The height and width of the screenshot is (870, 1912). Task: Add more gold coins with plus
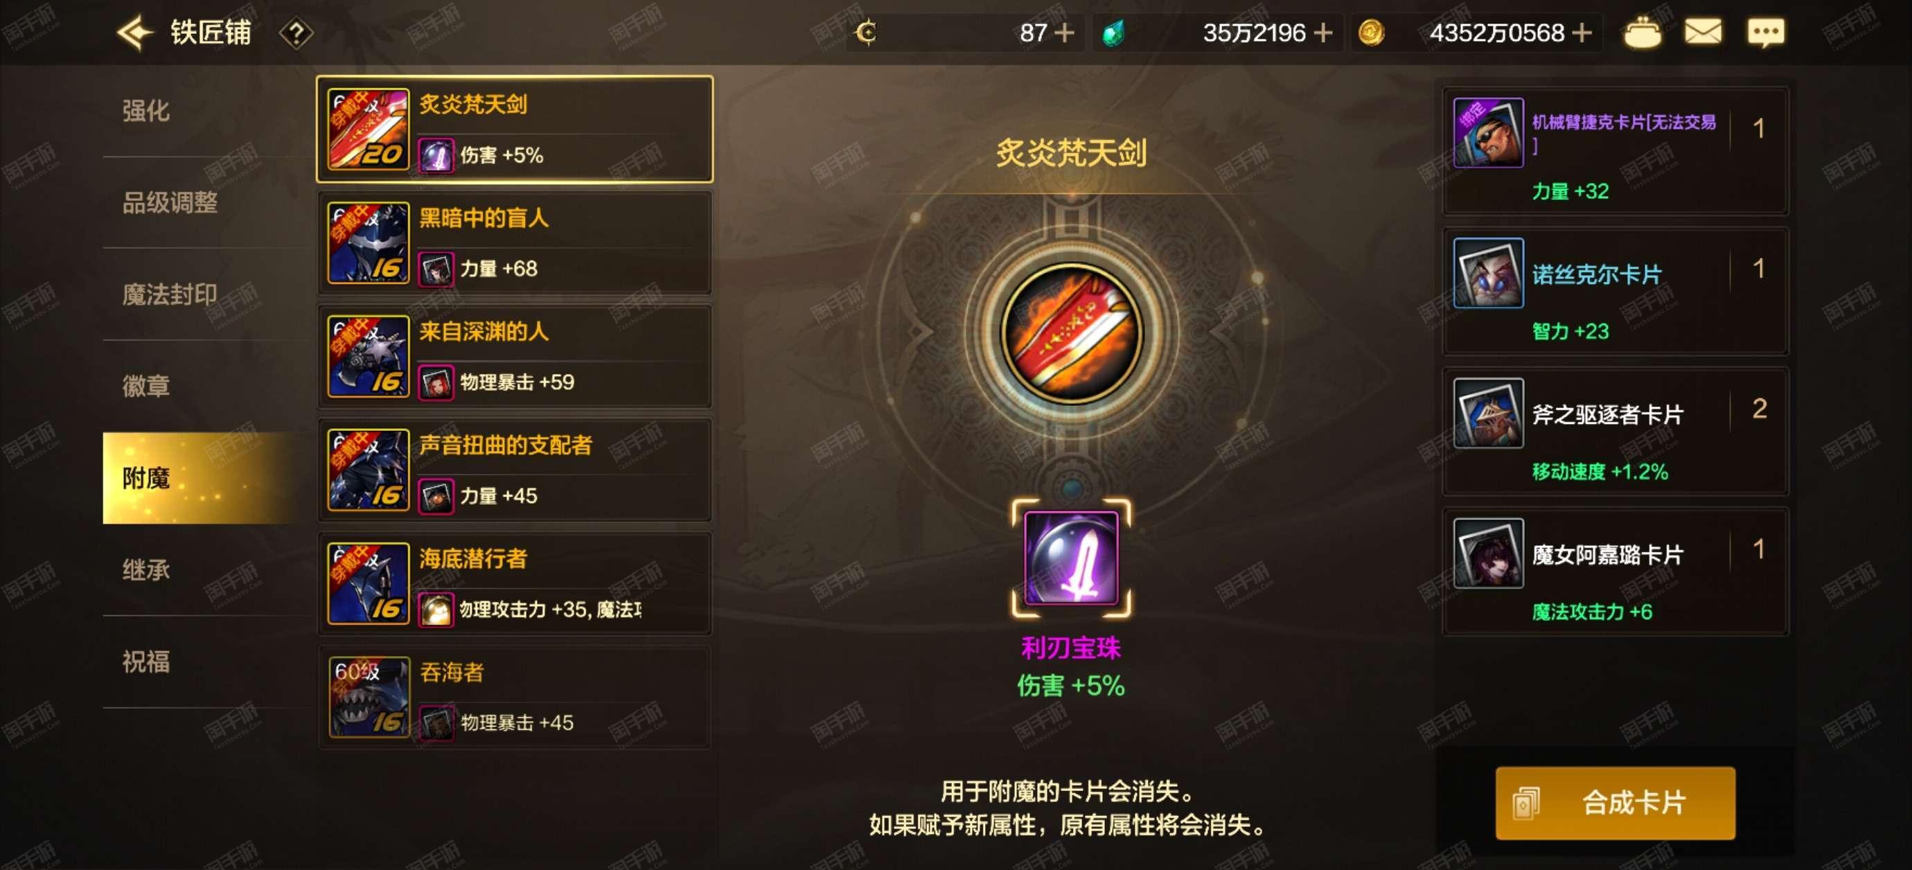pyautogui.click(x=1581, y=33)
